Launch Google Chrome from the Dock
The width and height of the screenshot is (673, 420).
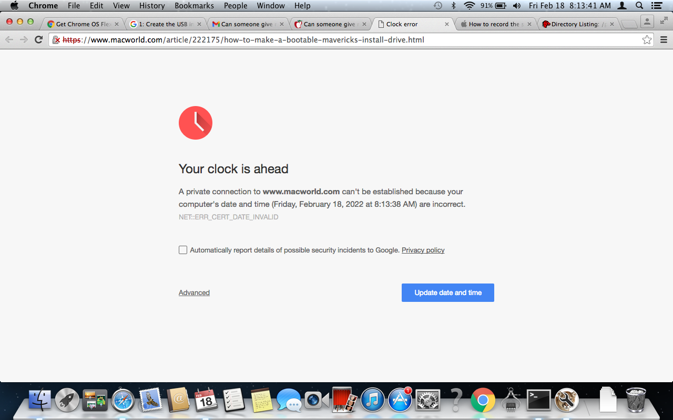(483, 401)
